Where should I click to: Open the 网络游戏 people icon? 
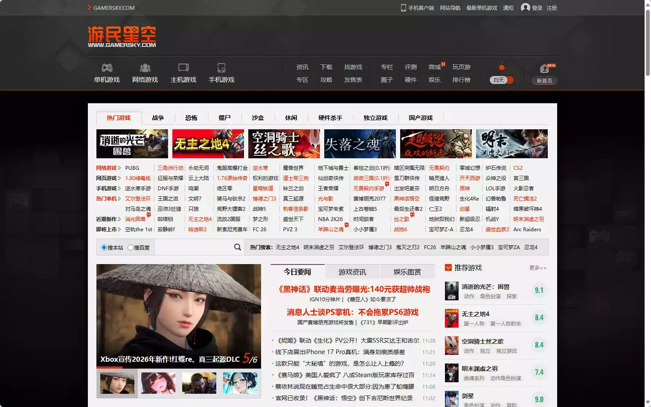click(145, 68)
